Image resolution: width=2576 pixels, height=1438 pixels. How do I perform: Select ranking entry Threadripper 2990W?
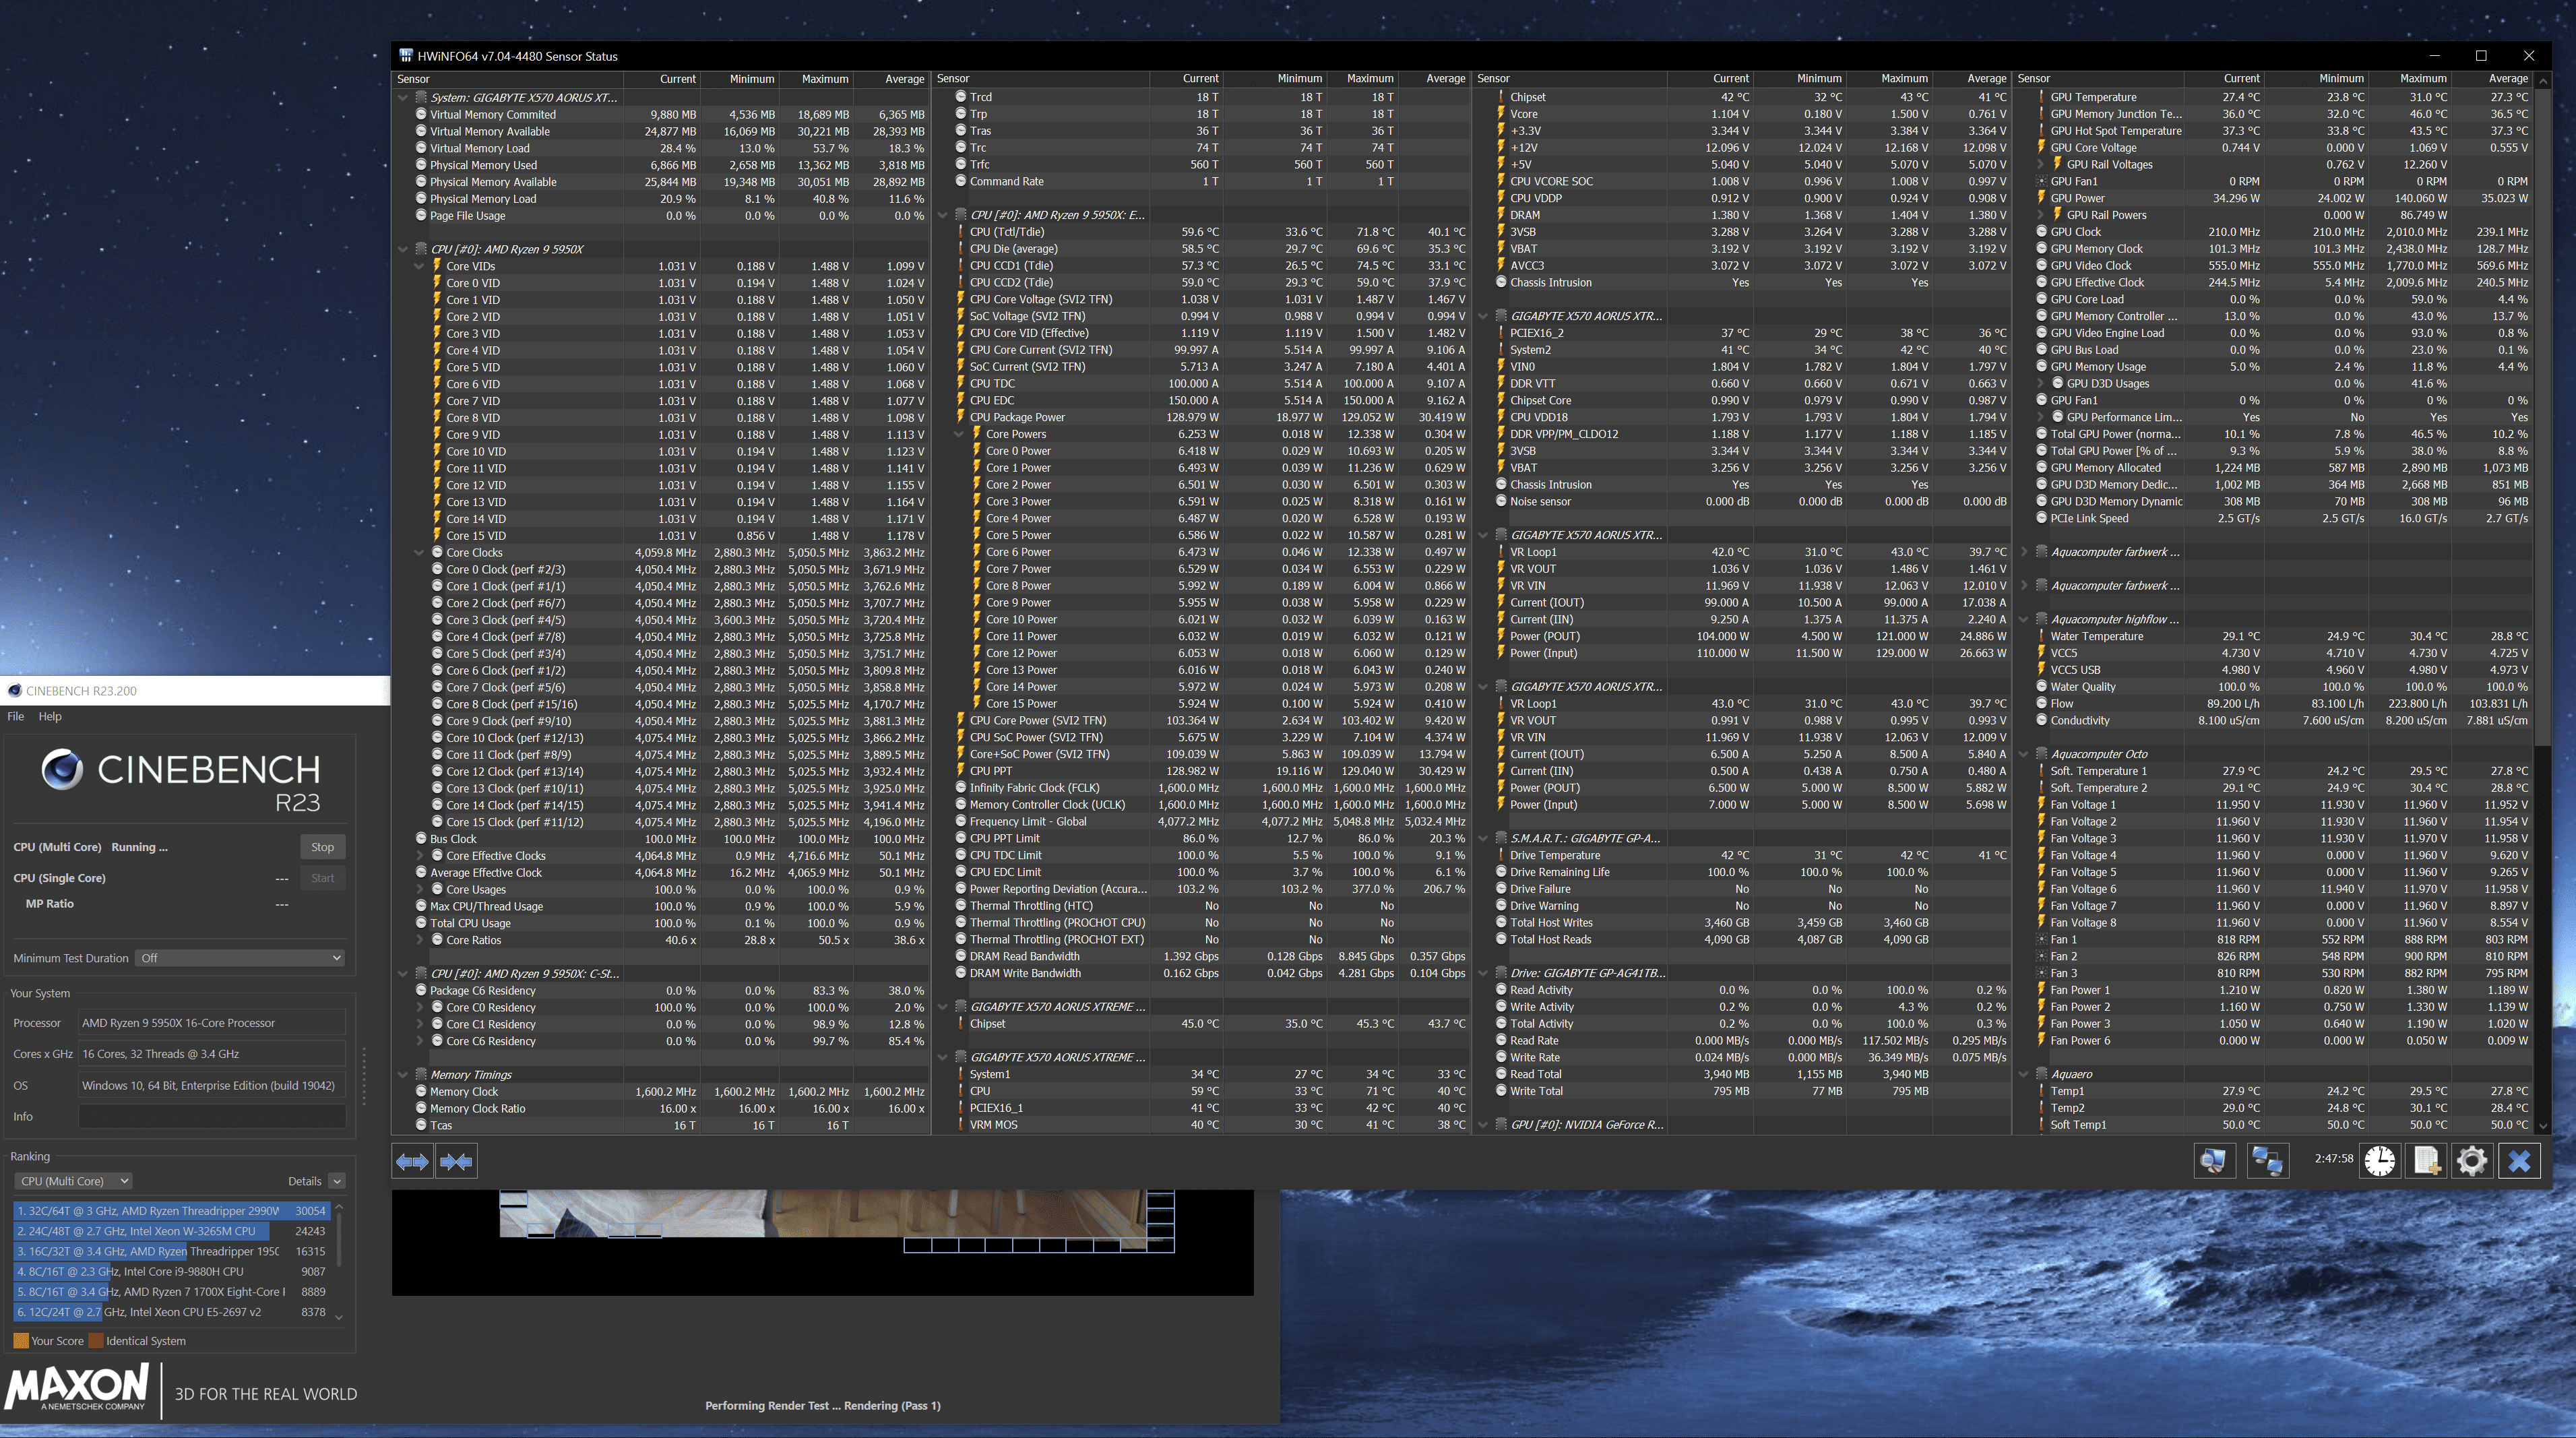[171, 1210]
